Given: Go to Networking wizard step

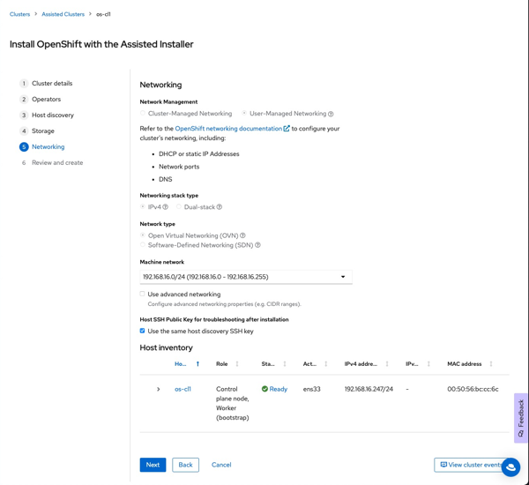Looking at the screenshot, I should (48, 146).
